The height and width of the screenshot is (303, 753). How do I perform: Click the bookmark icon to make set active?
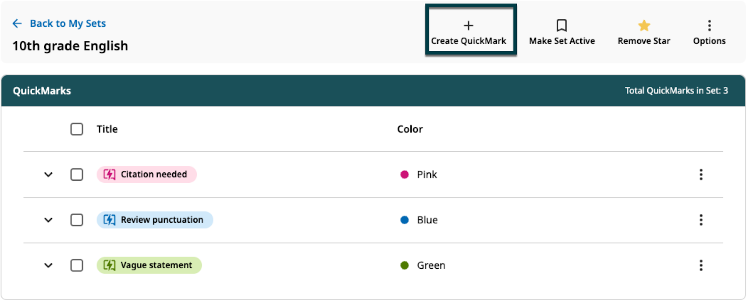[561, 25]
